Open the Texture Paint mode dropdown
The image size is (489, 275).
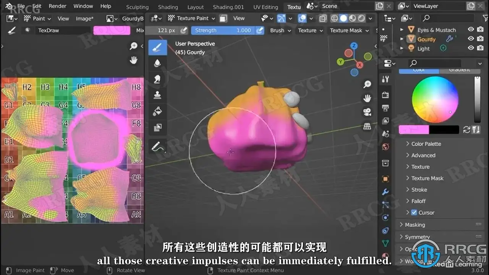[191, 18]
